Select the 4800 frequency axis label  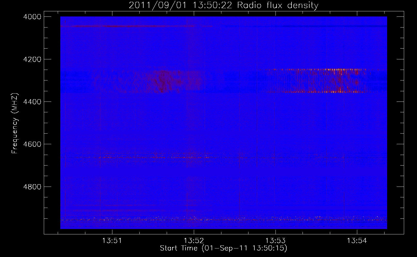32,187
